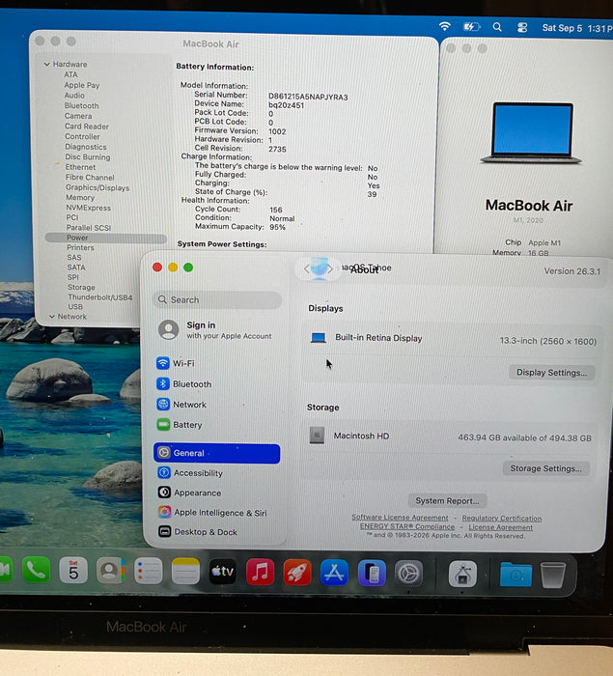Click the Apple M1 chip value
Image resolution: width=613 pixels, height=676 pixels.
point(544,242)
